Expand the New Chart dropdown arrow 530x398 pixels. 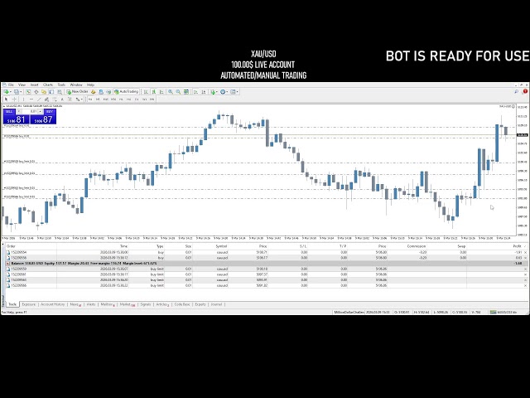(11, 92)
